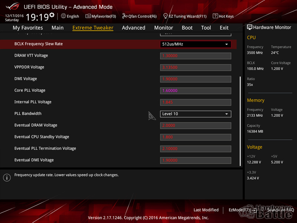Click Internal PLL Voltage field
This screenshot has height=223, width=297.
pos(196,103)
